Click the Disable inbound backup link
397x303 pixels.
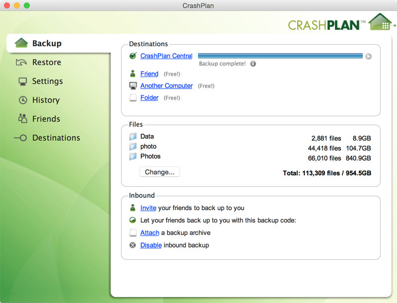151,245
